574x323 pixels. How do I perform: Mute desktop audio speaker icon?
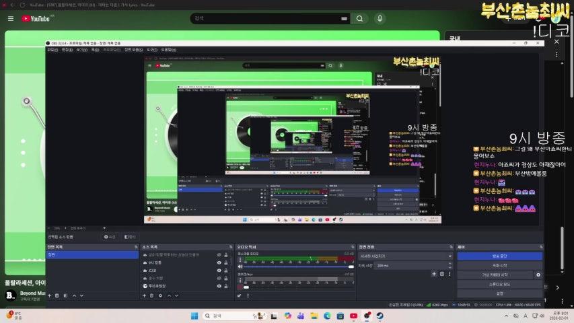240,266
